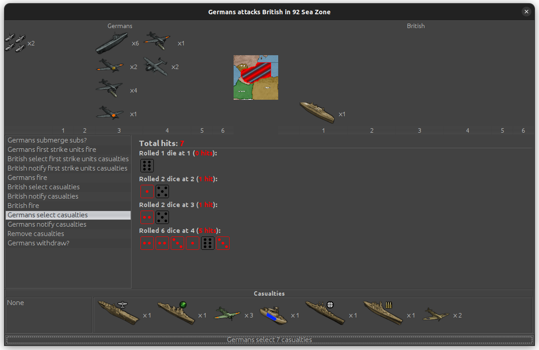This screenshot has width=539, height=350.
Task: Click the 'Total hits: 7' text
Action: pos(161,143)
